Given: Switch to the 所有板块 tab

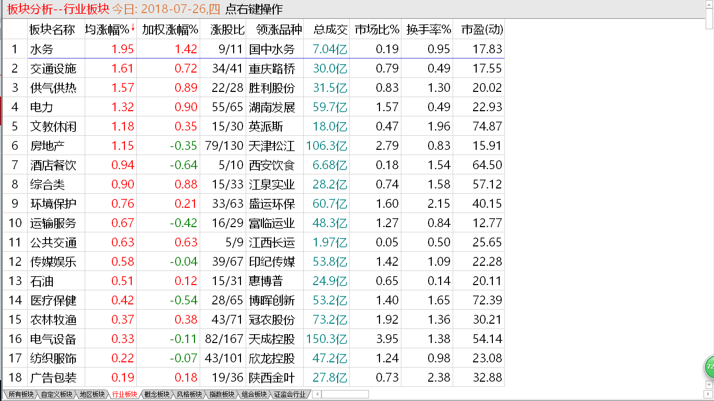Looking at the screenshot, I should 20,395.
